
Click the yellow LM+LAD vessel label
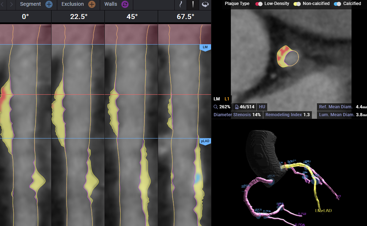[x=323, y=210]
